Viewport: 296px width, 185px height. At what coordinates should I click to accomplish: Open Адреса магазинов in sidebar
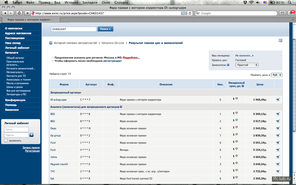(18, 33)
